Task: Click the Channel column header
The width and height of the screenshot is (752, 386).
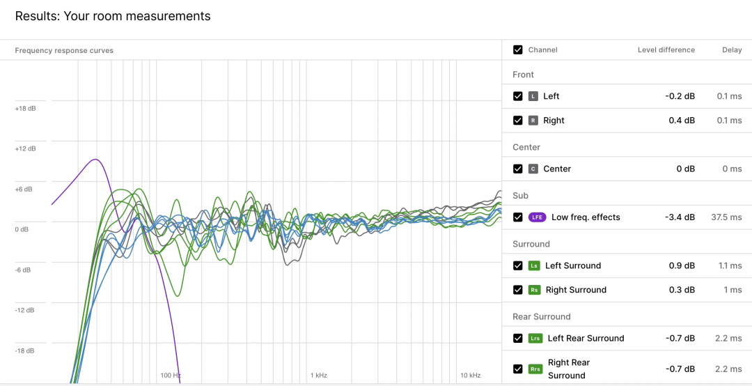Action: (x=543, y=50)
